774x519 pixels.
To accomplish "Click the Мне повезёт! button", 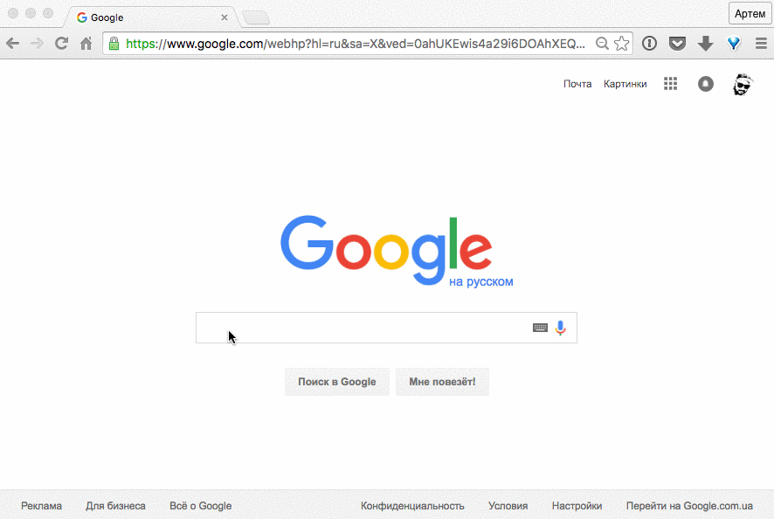I will coord(442,382).
